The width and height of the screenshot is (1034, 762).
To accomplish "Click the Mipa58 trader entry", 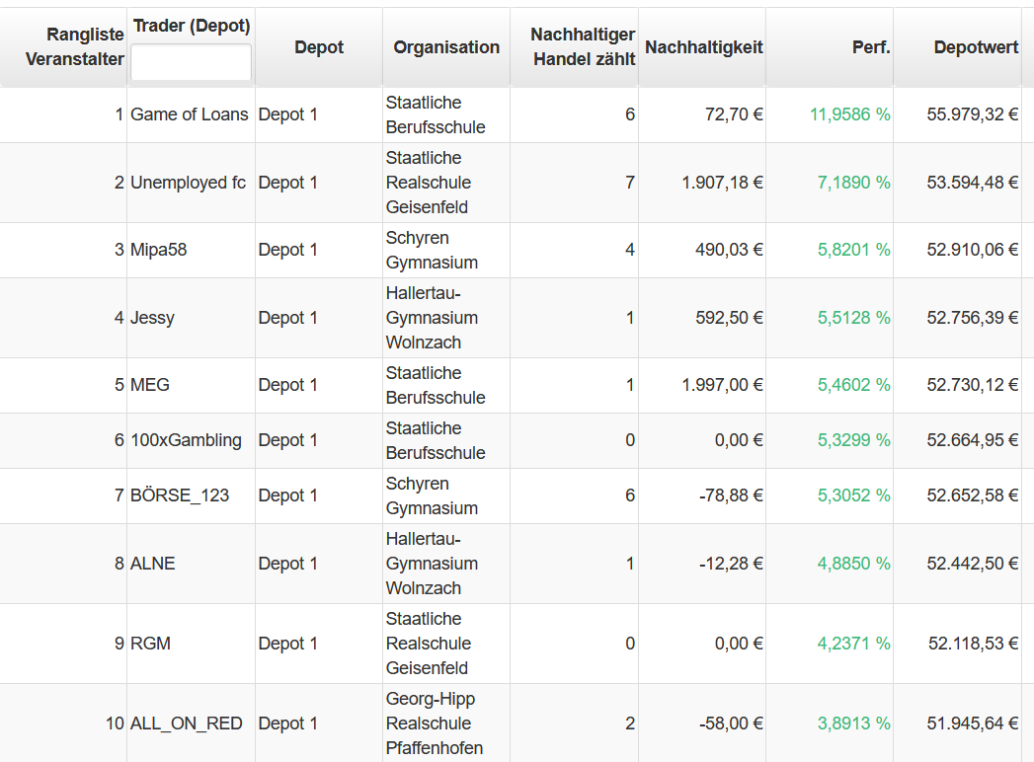I will (x=159, y=250).
